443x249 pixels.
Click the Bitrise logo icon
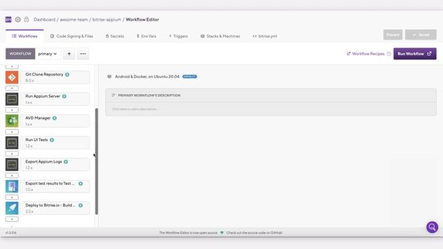pos(8,19)
